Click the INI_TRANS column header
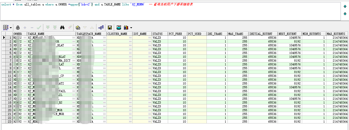 (217, 34)
